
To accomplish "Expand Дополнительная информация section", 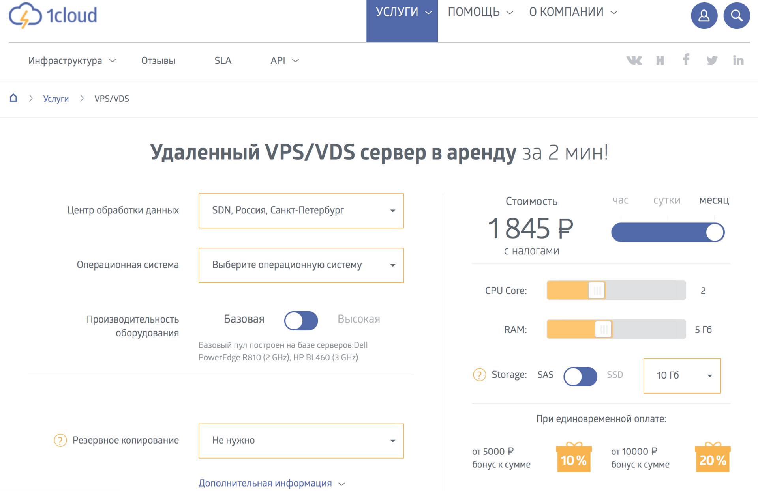I will (x=272, y=483).
